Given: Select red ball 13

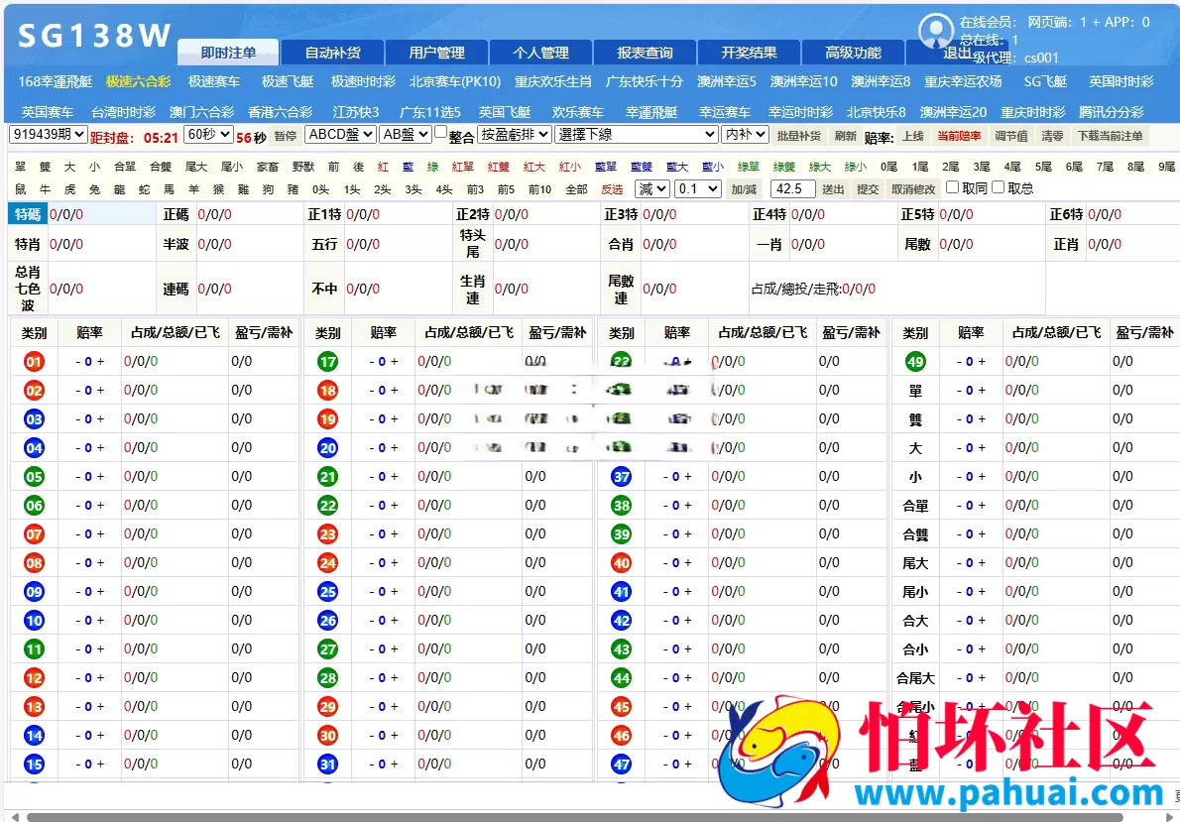Looking at the screenshot, I should tap(34, 707).
